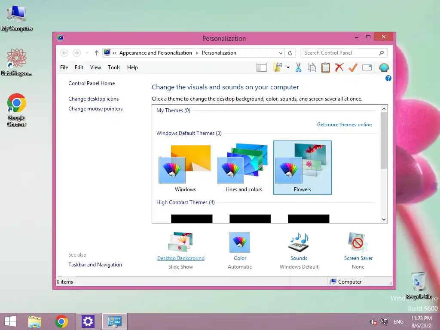Viewport: 440px width, 330px height.
Task: Open Google Chrome from the taskbar
Action: [x=61, y=321]
